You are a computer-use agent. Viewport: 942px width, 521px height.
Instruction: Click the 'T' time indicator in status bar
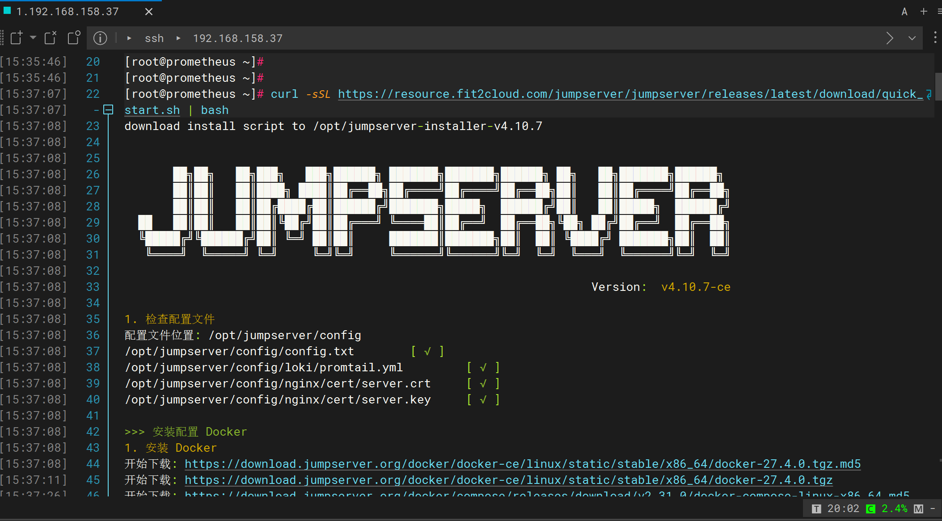(x=816, y=509)
